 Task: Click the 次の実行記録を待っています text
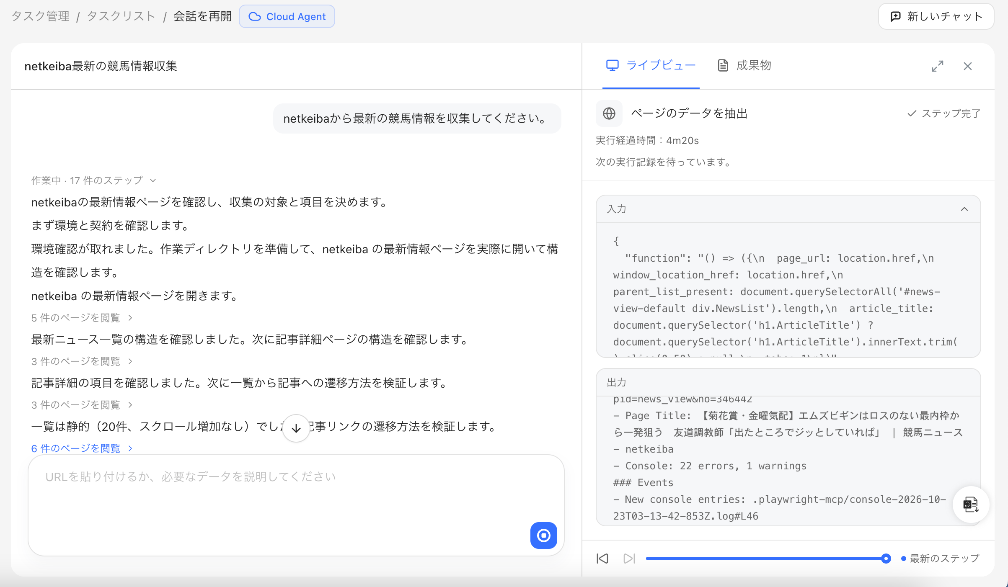664,162
